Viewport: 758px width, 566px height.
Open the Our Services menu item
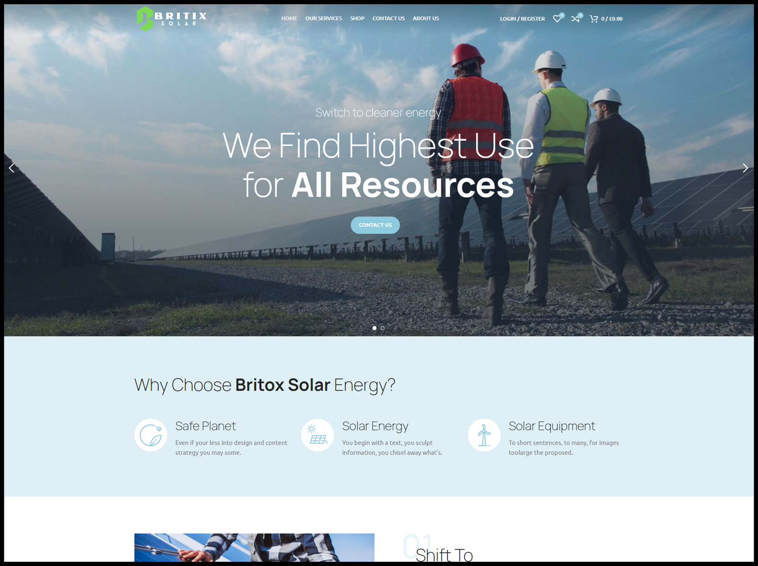tap(324, 18)
